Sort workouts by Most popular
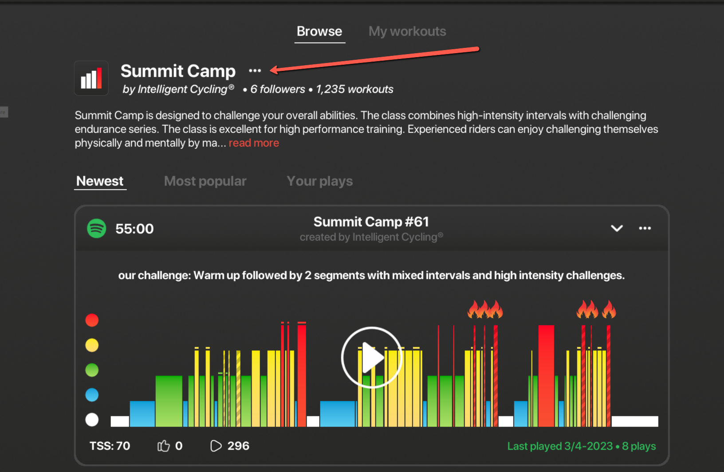Image resolution: width=724 pixels, height=472 pixels. pos(205,181)
